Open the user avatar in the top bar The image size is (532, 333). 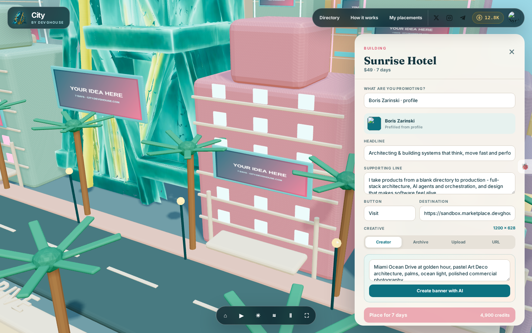[x=514, y=17]
